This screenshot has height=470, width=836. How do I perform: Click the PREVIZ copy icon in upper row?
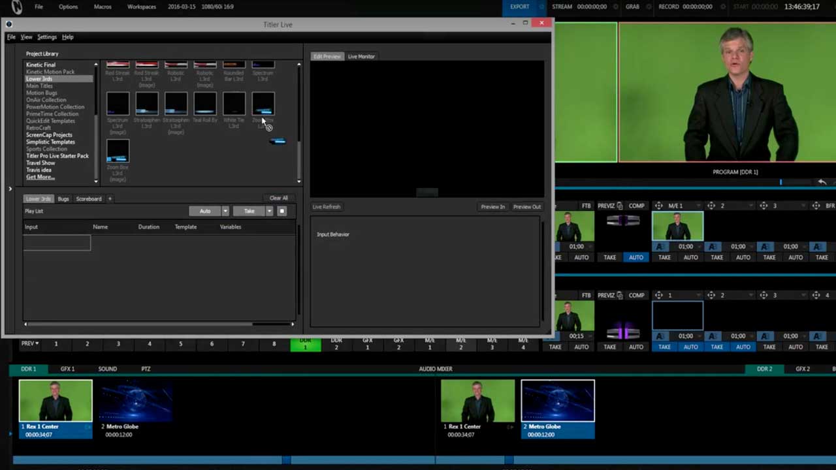point(619,206)
